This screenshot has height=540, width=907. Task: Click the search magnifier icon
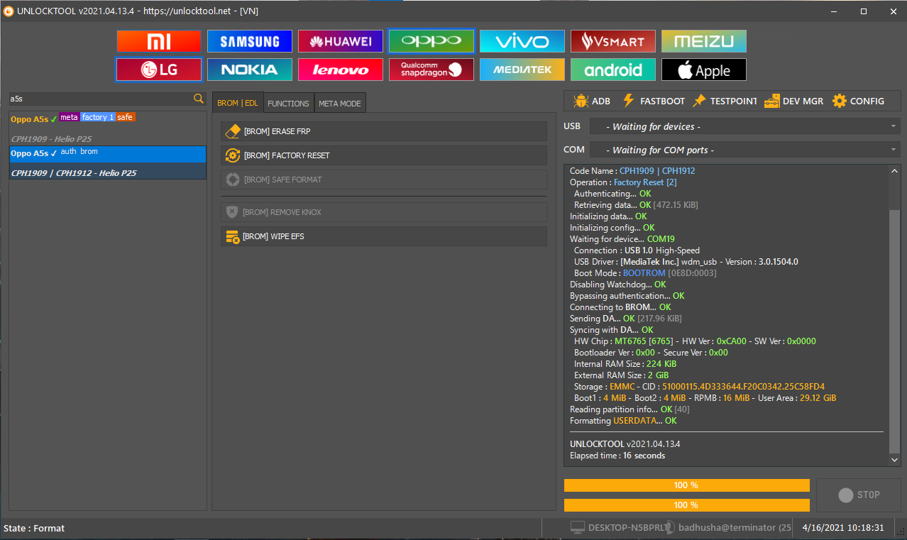pyautogui.click(x=199, y=99)
